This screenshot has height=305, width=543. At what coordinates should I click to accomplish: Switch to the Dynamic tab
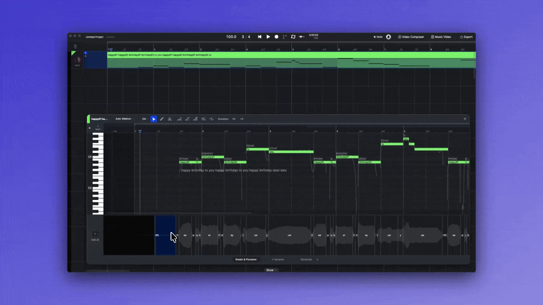[278, 259]
